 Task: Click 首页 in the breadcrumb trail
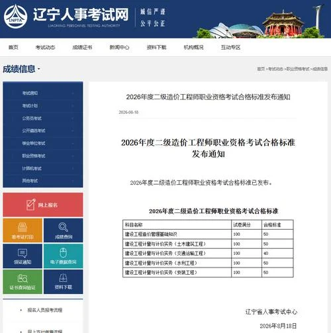click(261, 69)
